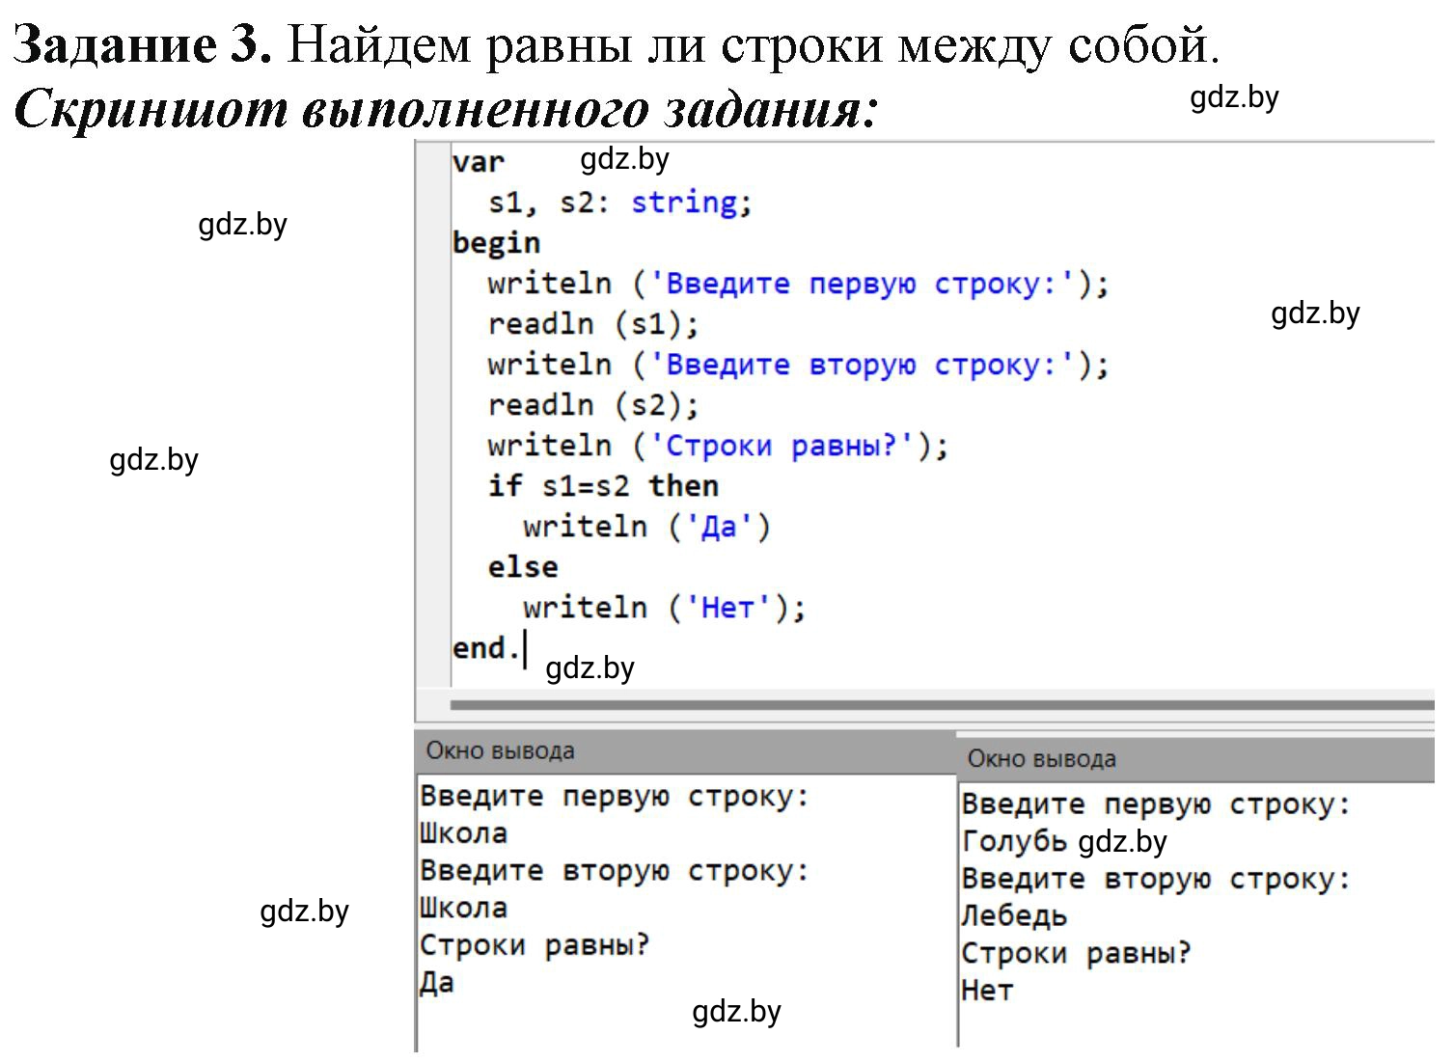This screenshot has height=1062, width=1454.
Task: Click 'Введите вторую строку:' in right output window
Action: coord(1156,879)
